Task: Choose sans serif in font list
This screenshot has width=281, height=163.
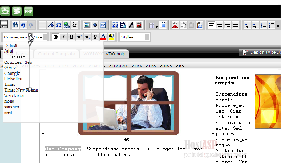Action: click(13, 107)
